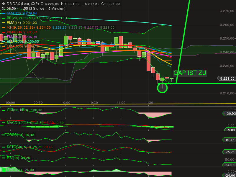Select the OBOS(14) indicator icon

coord(3,135)
